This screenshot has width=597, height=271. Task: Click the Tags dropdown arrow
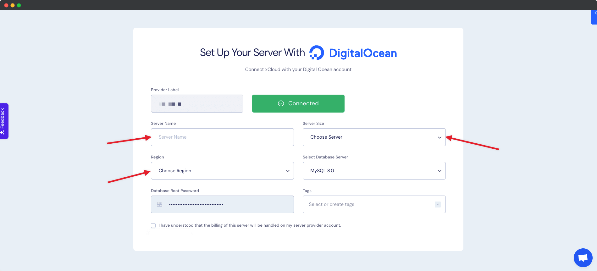437,204
